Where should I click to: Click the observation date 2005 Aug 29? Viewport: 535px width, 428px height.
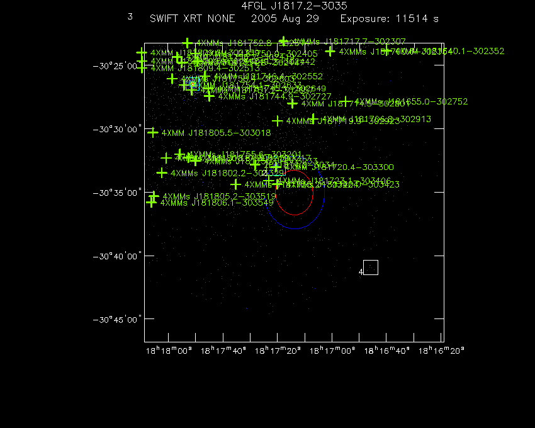pos(285,19)
